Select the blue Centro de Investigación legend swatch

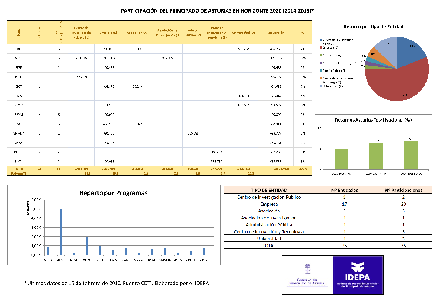point(321,40)
